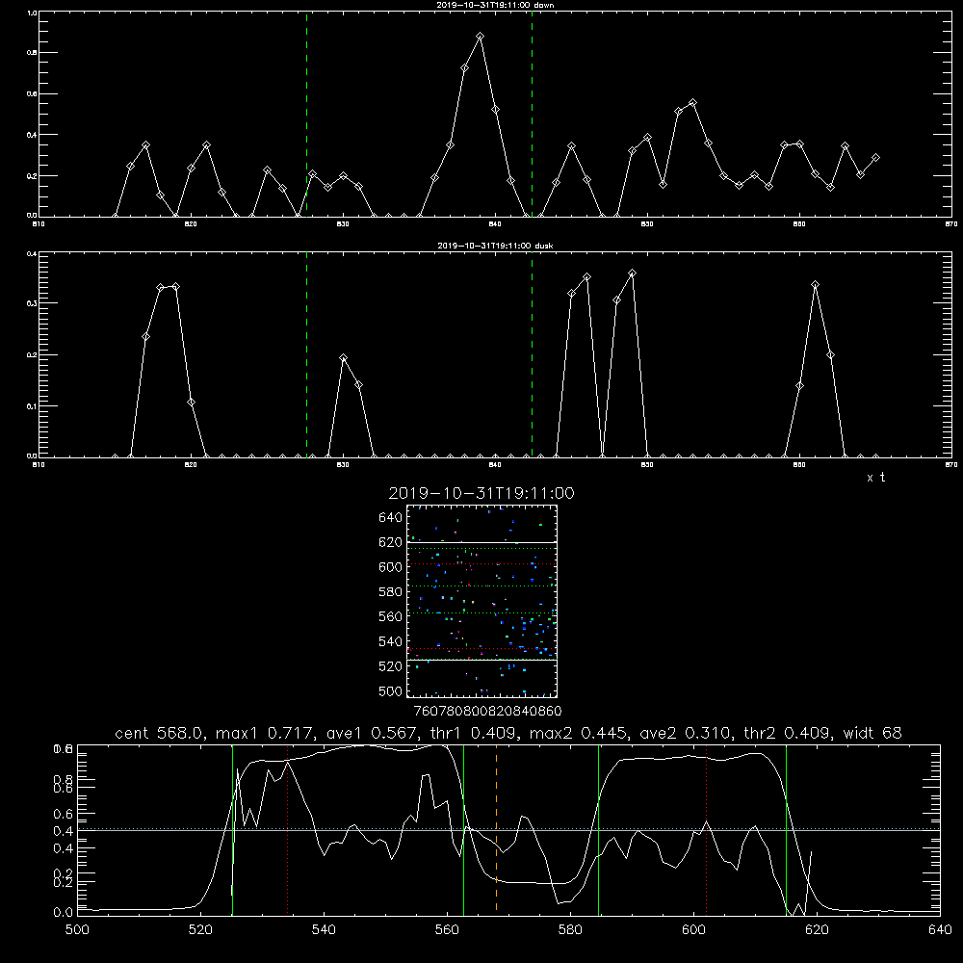The width and height of the screenshot is (963, 963).
Task: Click the 2019-10-31T19:11:00 title above image panel
Action: tap(481, 493)
